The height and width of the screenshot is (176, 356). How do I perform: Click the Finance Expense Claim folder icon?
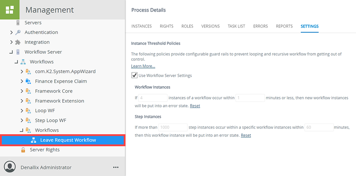click(28, 81)
